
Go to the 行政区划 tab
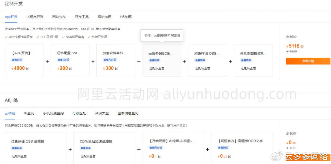[80, 113]
